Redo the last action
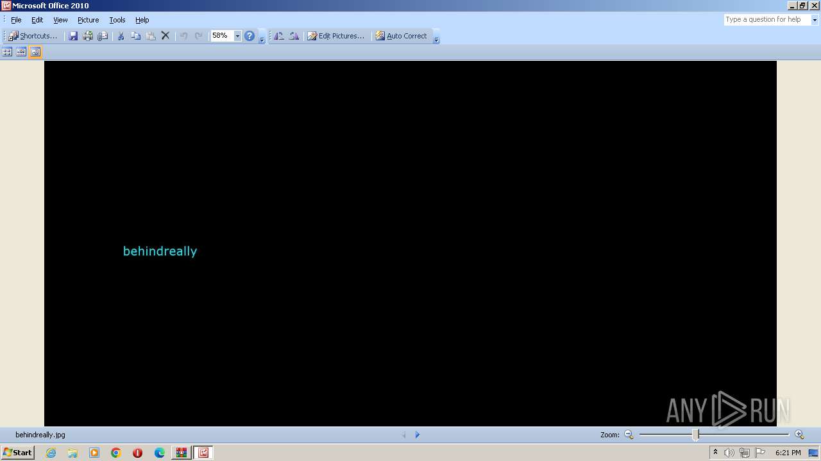The height and width of the screenshot is (461, 821). [x=199, y=36]
